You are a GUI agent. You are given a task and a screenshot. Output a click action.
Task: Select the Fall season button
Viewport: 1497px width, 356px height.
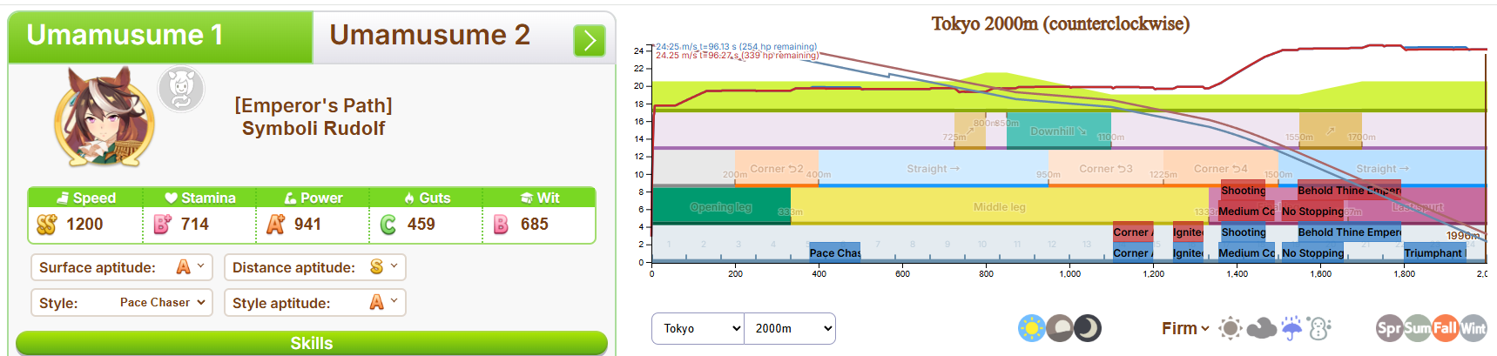[1446, 328]
